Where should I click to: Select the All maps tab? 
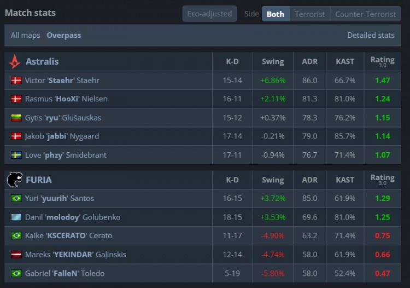26,35
